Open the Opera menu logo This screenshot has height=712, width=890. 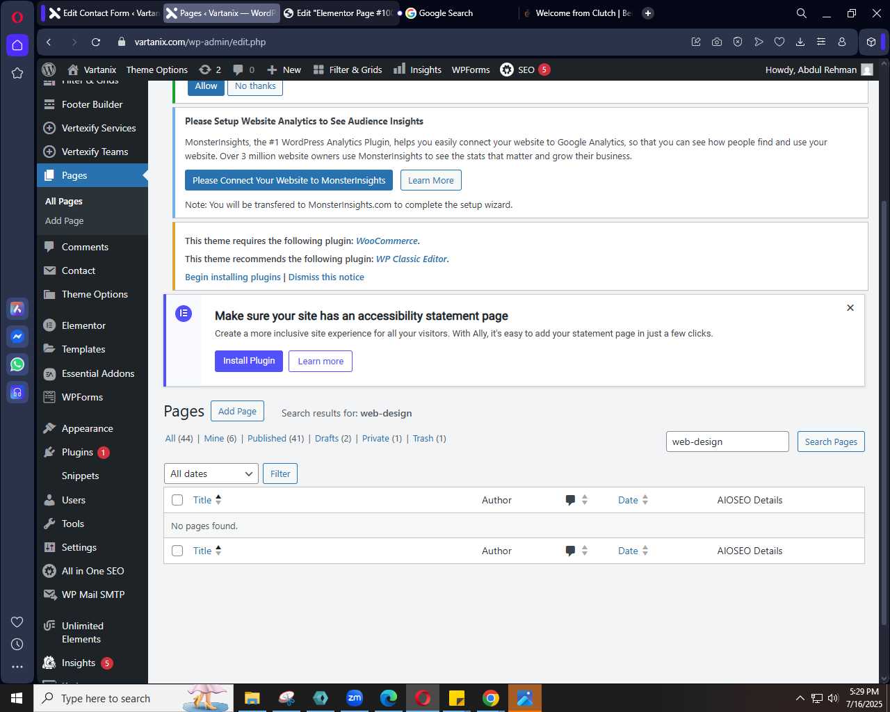coord(17,17)
